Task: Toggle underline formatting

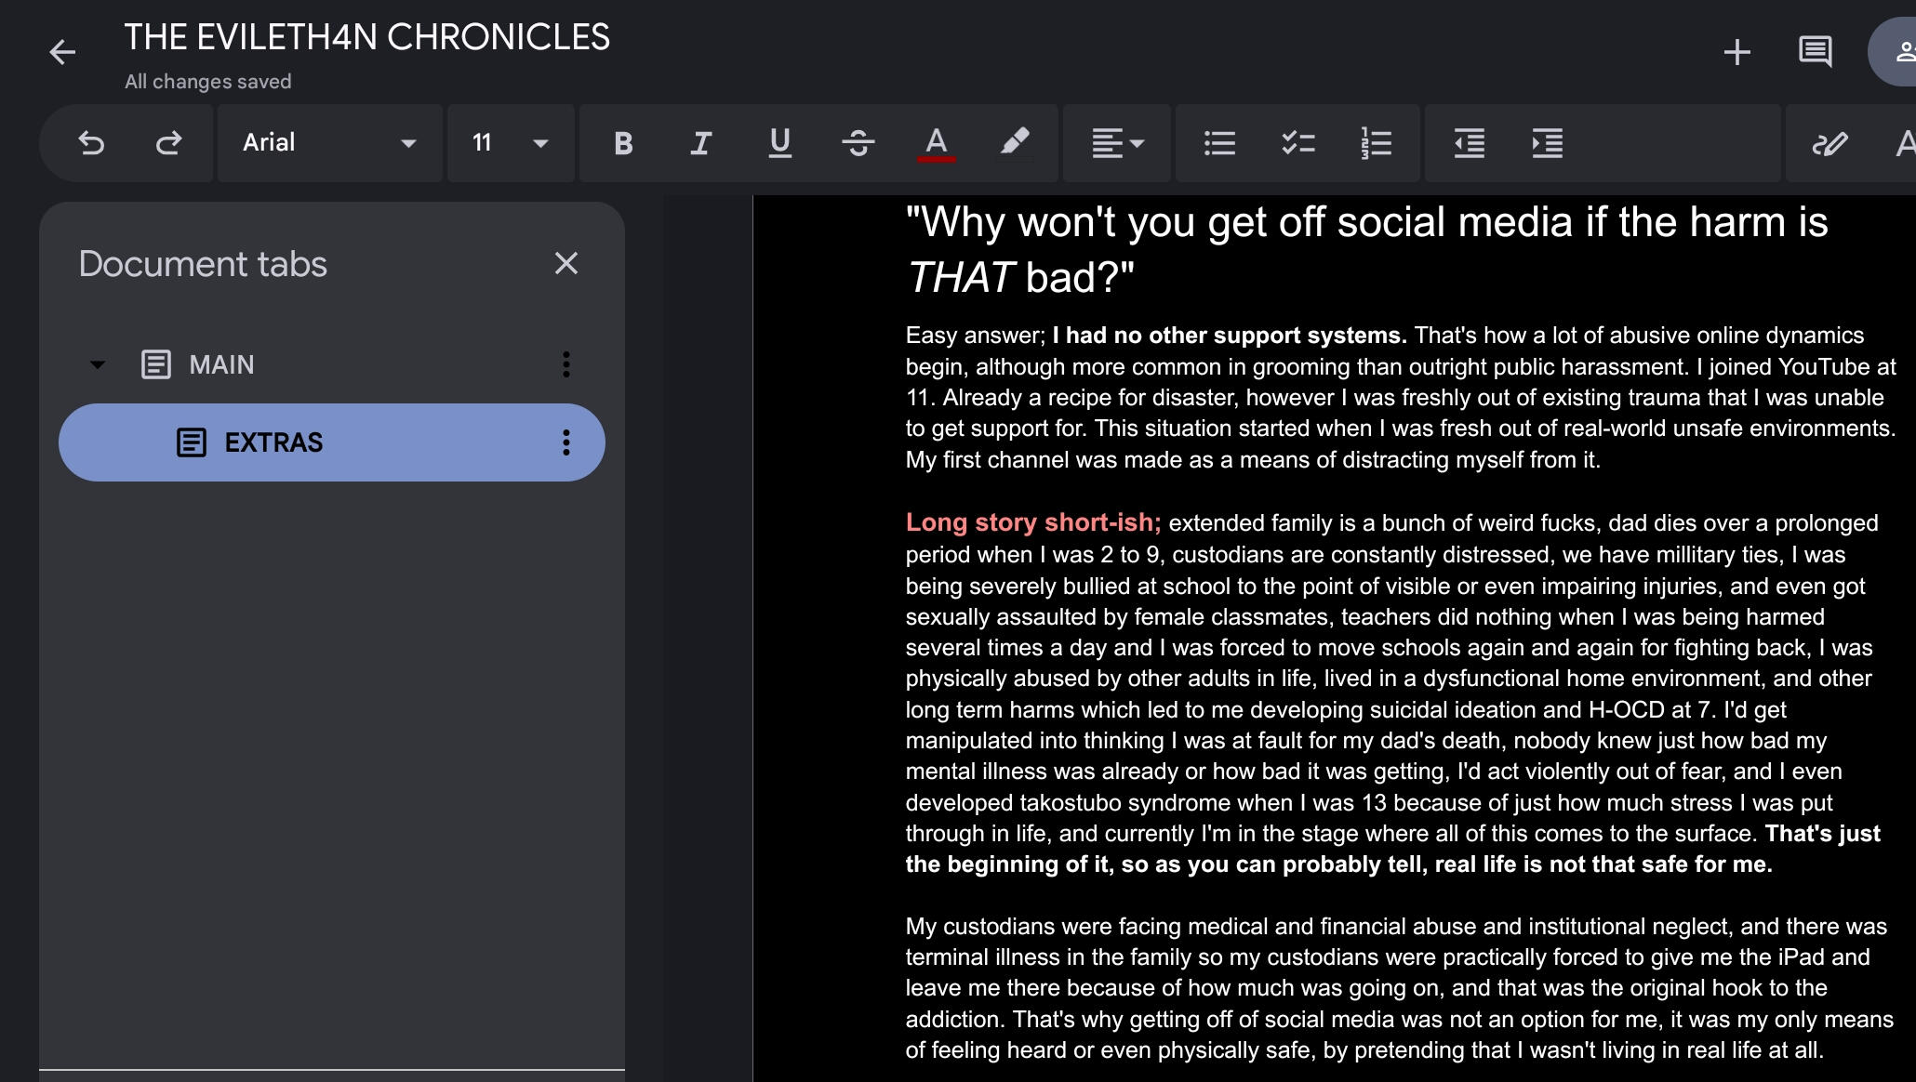Action: 779,143
